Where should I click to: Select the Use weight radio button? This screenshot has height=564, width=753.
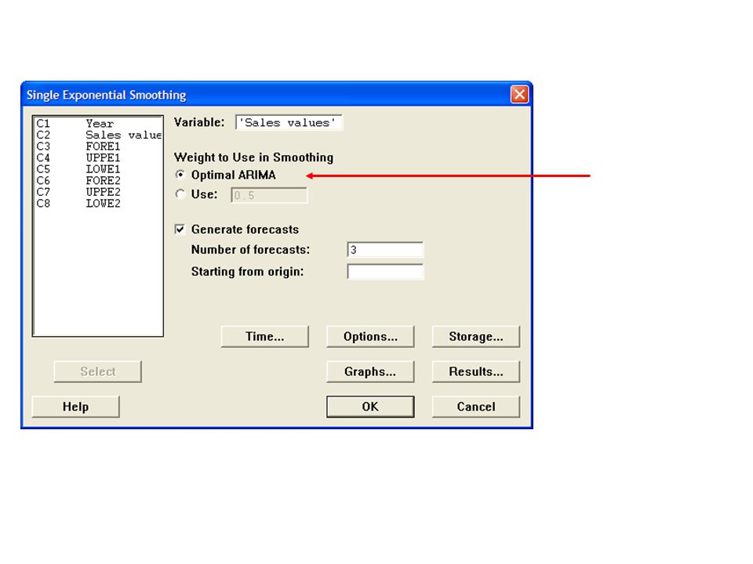click(180, 194)
